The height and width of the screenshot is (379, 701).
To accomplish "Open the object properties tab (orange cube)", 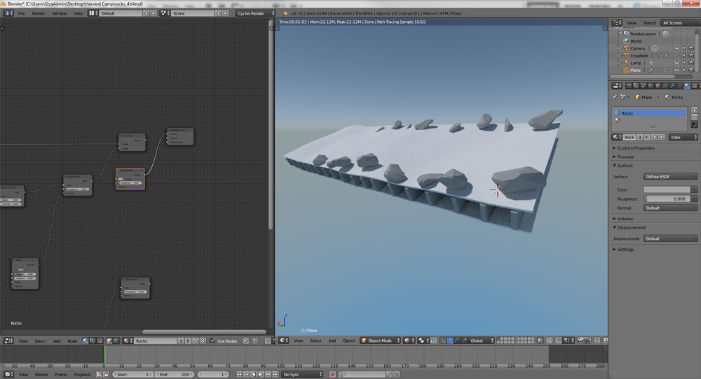I will point(658,85).
